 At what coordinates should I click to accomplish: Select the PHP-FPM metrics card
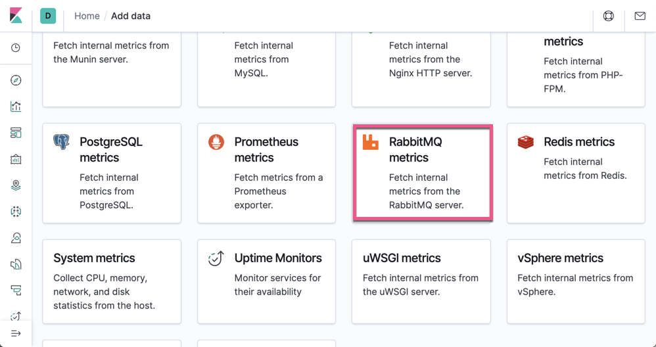coord(576,70)
